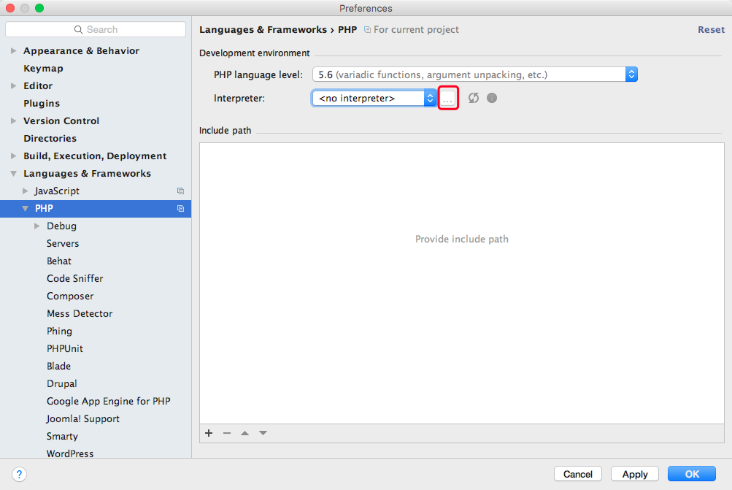Expand the Editor section arrow
This screenshot has width=732, height=490.
(x=14, y=86)
